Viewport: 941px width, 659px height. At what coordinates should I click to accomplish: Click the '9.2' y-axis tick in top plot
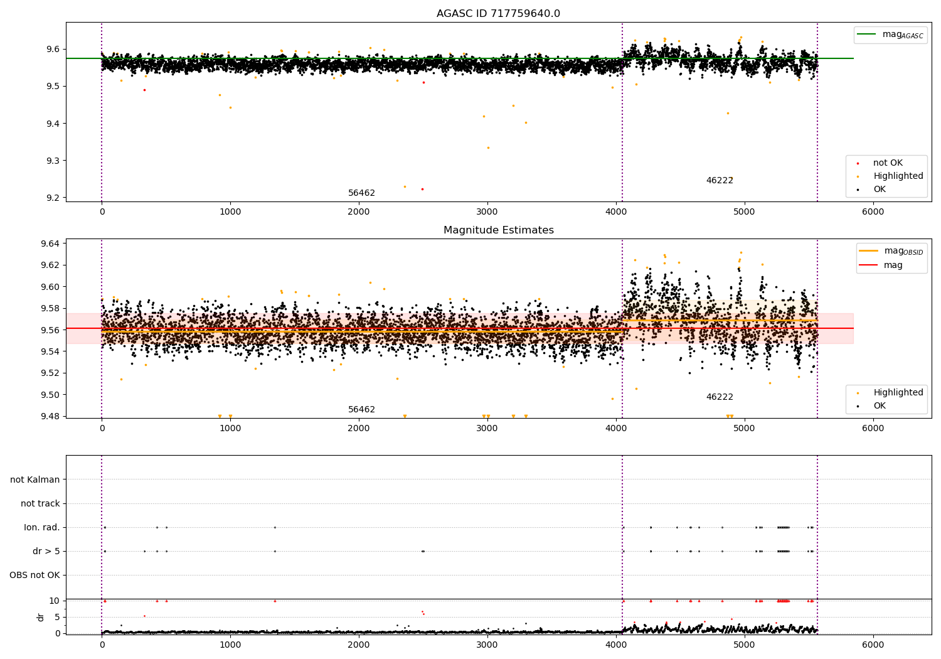[x=53, y=198]
